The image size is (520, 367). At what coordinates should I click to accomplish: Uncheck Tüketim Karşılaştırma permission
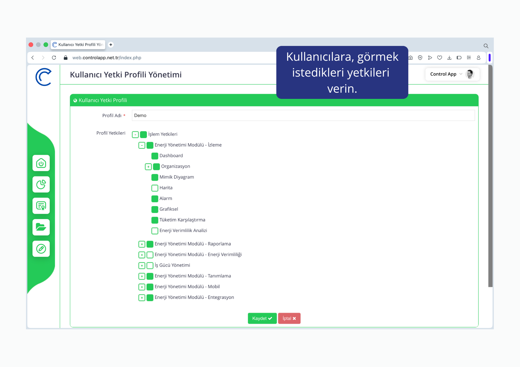tap(155, 220)
